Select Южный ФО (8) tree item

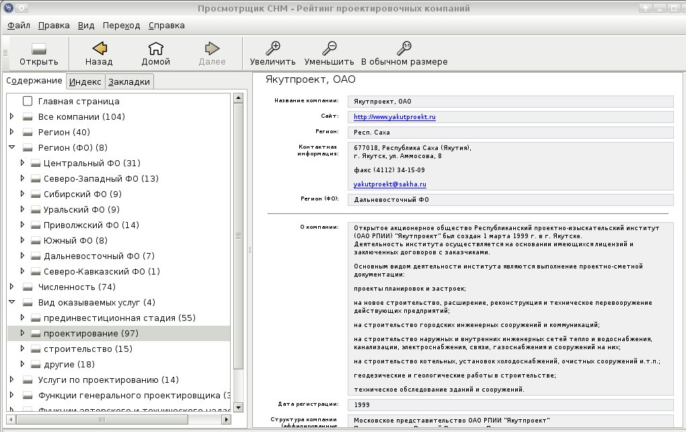point(76,241)
